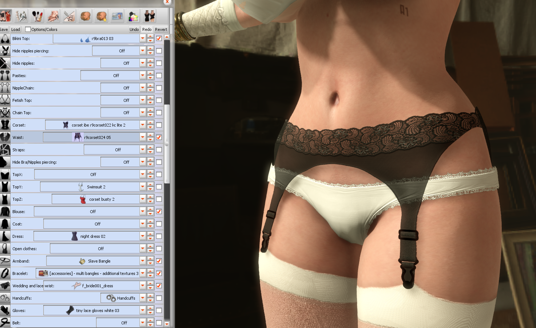536x328 pixels.
Task: Click the Straps row category icon
Action: coord(5,149)
